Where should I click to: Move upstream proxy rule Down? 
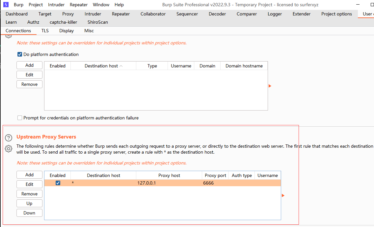[29, 213]
